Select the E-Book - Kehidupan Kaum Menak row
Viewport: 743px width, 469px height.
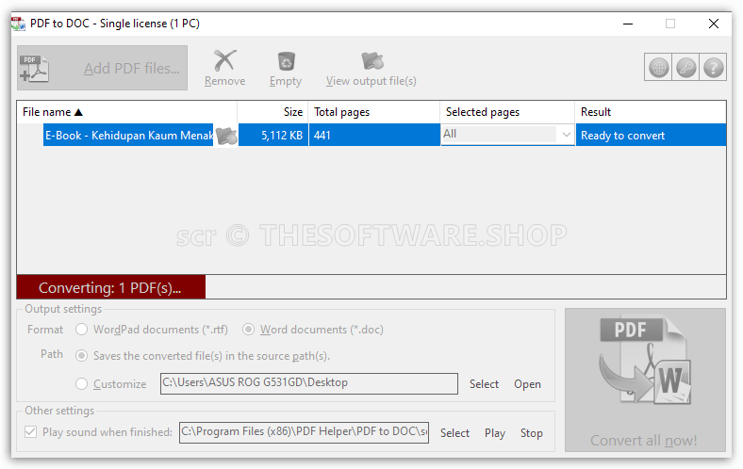pyautogui.click(x=128, y=136)
